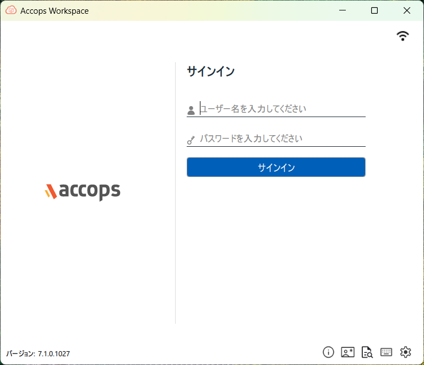Close the Accops Workspace window

click(x=407, y=10)
